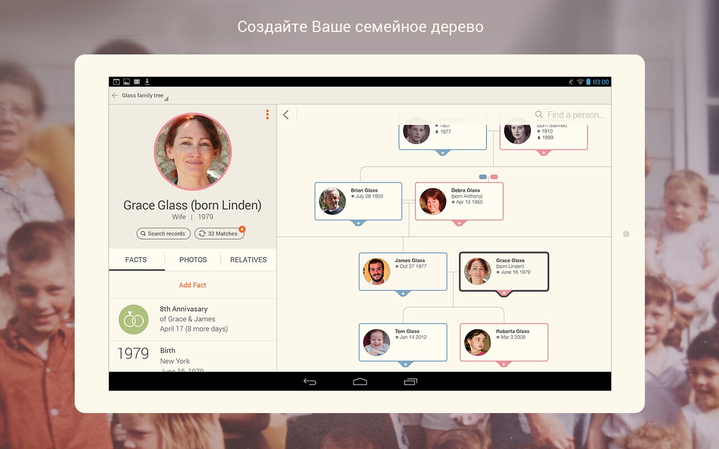Screen dimensions: 719x449
Task: Open Android recent apps button
Action: 411,382
